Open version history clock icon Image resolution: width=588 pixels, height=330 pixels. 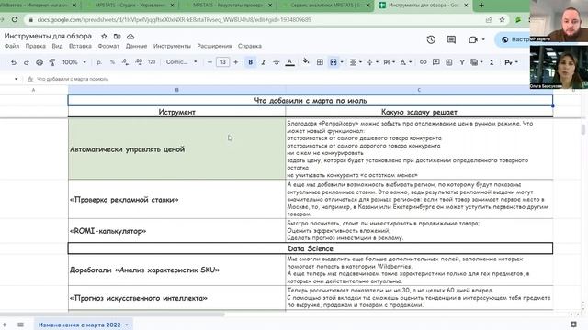pyautogui.click(x=431, y=39)
